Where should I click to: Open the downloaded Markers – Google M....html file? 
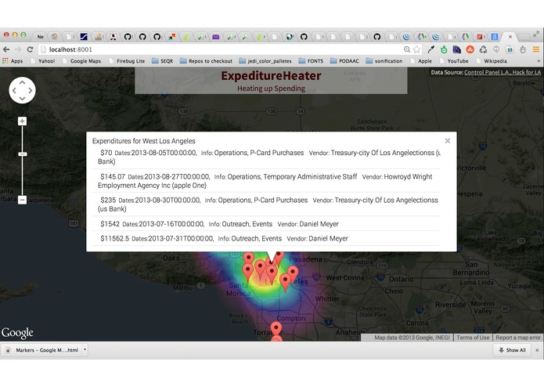[x=43, y=350]
